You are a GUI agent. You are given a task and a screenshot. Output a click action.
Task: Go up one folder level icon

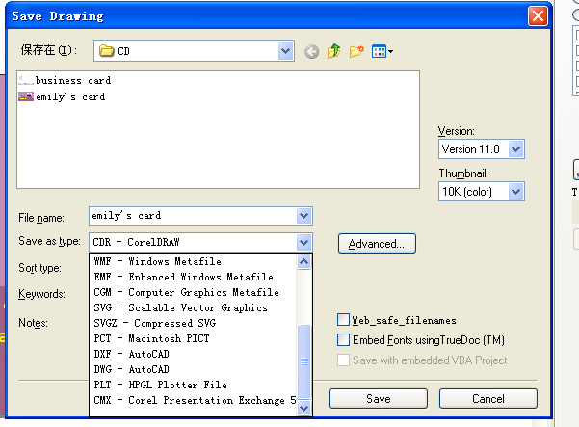(333, 51)
